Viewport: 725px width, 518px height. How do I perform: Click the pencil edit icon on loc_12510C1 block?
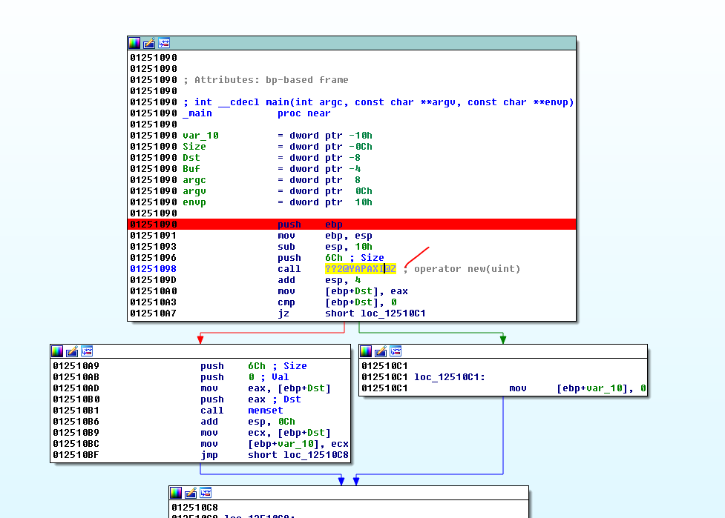click(381, 351)
